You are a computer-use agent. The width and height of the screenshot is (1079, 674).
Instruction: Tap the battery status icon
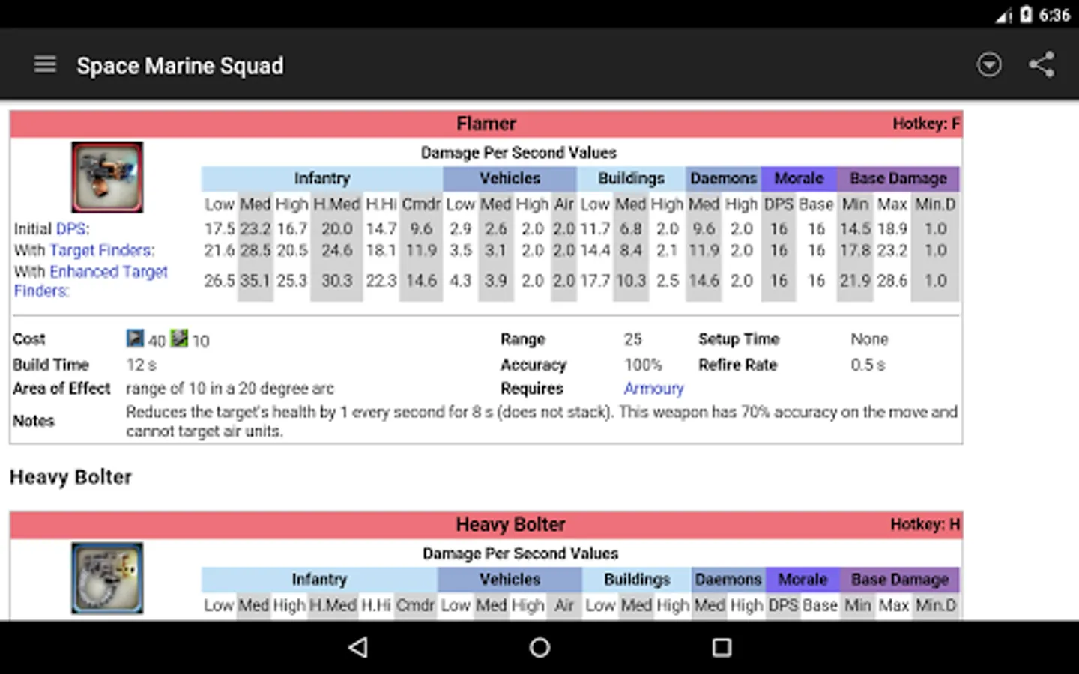tap(1026, 14)
